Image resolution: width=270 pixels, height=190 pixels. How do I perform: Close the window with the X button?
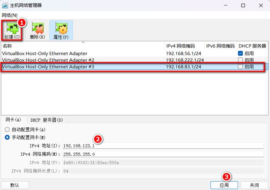[x=261, y=5]
